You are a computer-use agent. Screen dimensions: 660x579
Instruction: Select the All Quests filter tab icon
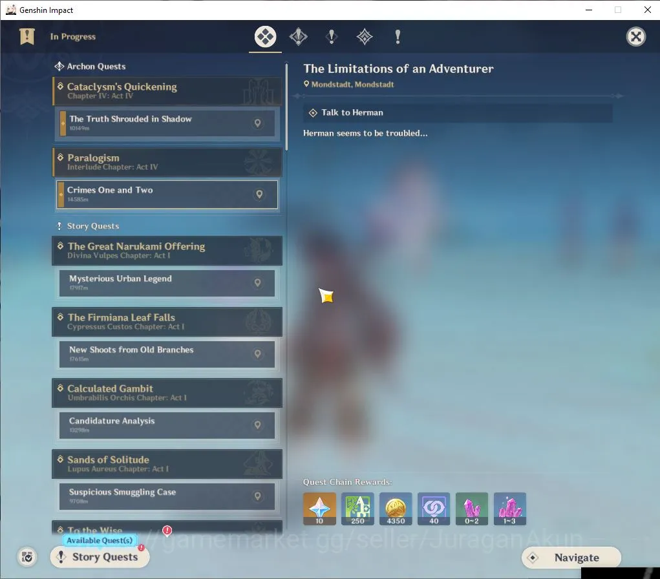265,37
